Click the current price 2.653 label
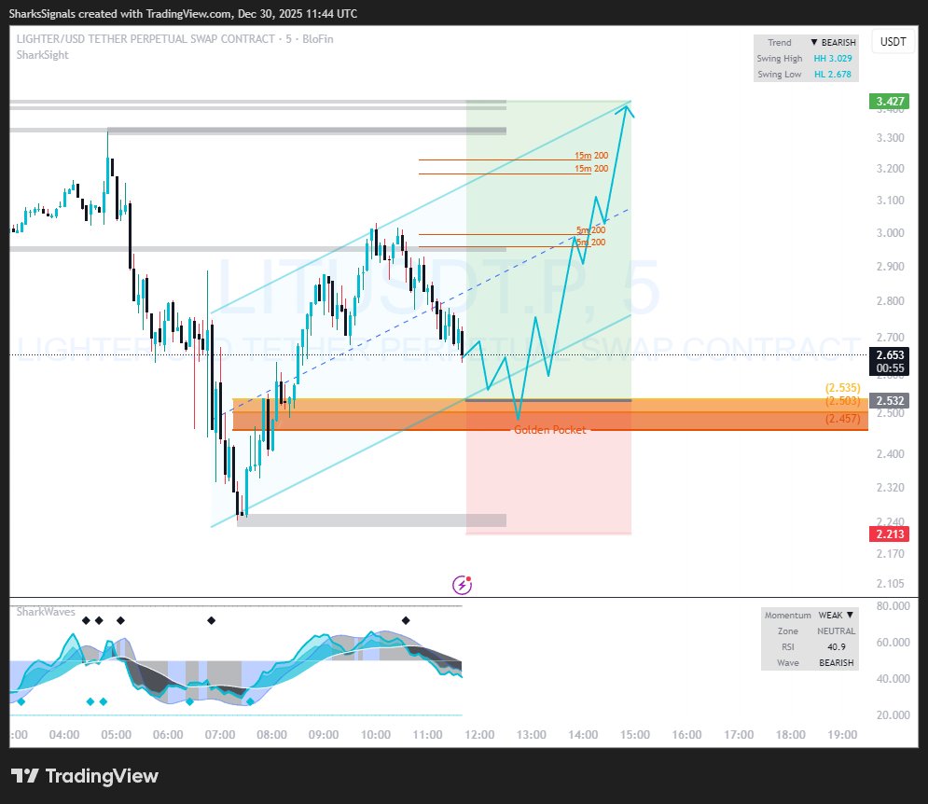The image size is (928, 804). coord(890,354)
